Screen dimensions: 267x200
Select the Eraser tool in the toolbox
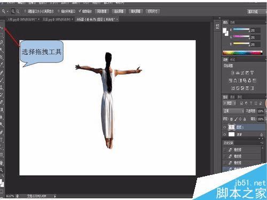[x=2, y=102]
